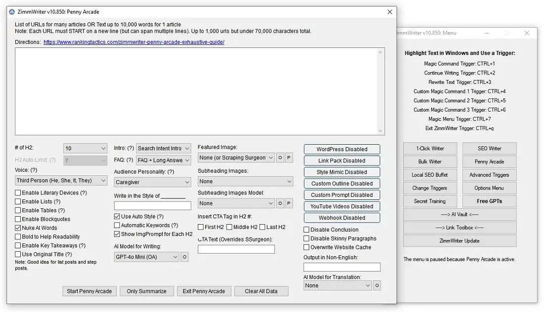Click the O button beside Featured Image dropdown
The height and width of the screenshot is (312, 544).
280,157
